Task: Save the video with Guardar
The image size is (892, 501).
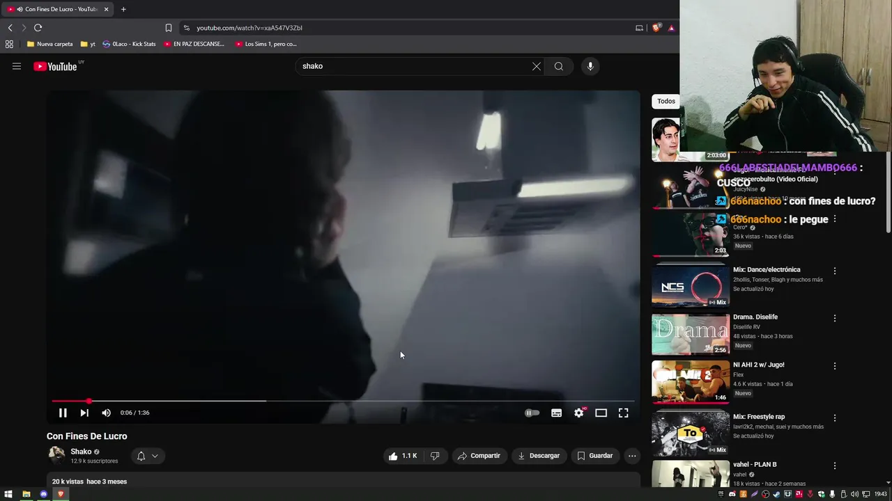Action: click(x=595, y=456)
